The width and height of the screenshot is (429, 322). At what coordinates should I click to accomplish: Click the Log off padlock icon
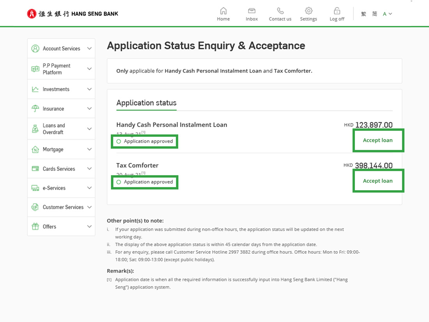point(337,11)
